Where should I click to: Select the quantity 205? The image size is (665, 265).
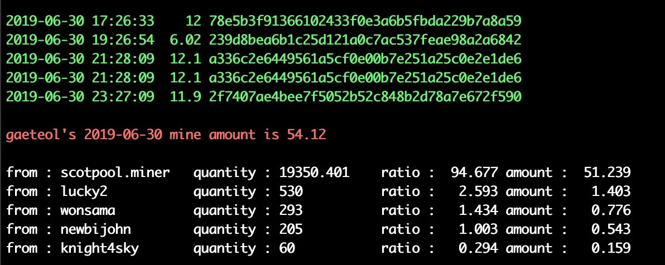coord(291,229)
